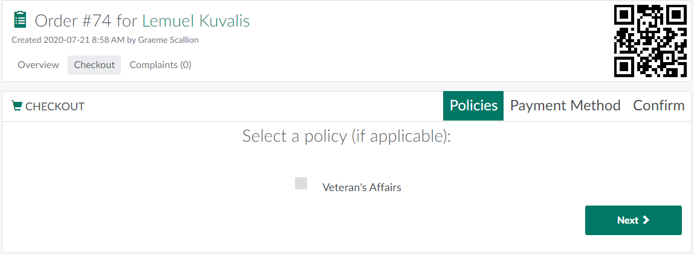Go to the Policies checkout step
This screenshot has height=255, width=694.
tap(473, 105)
